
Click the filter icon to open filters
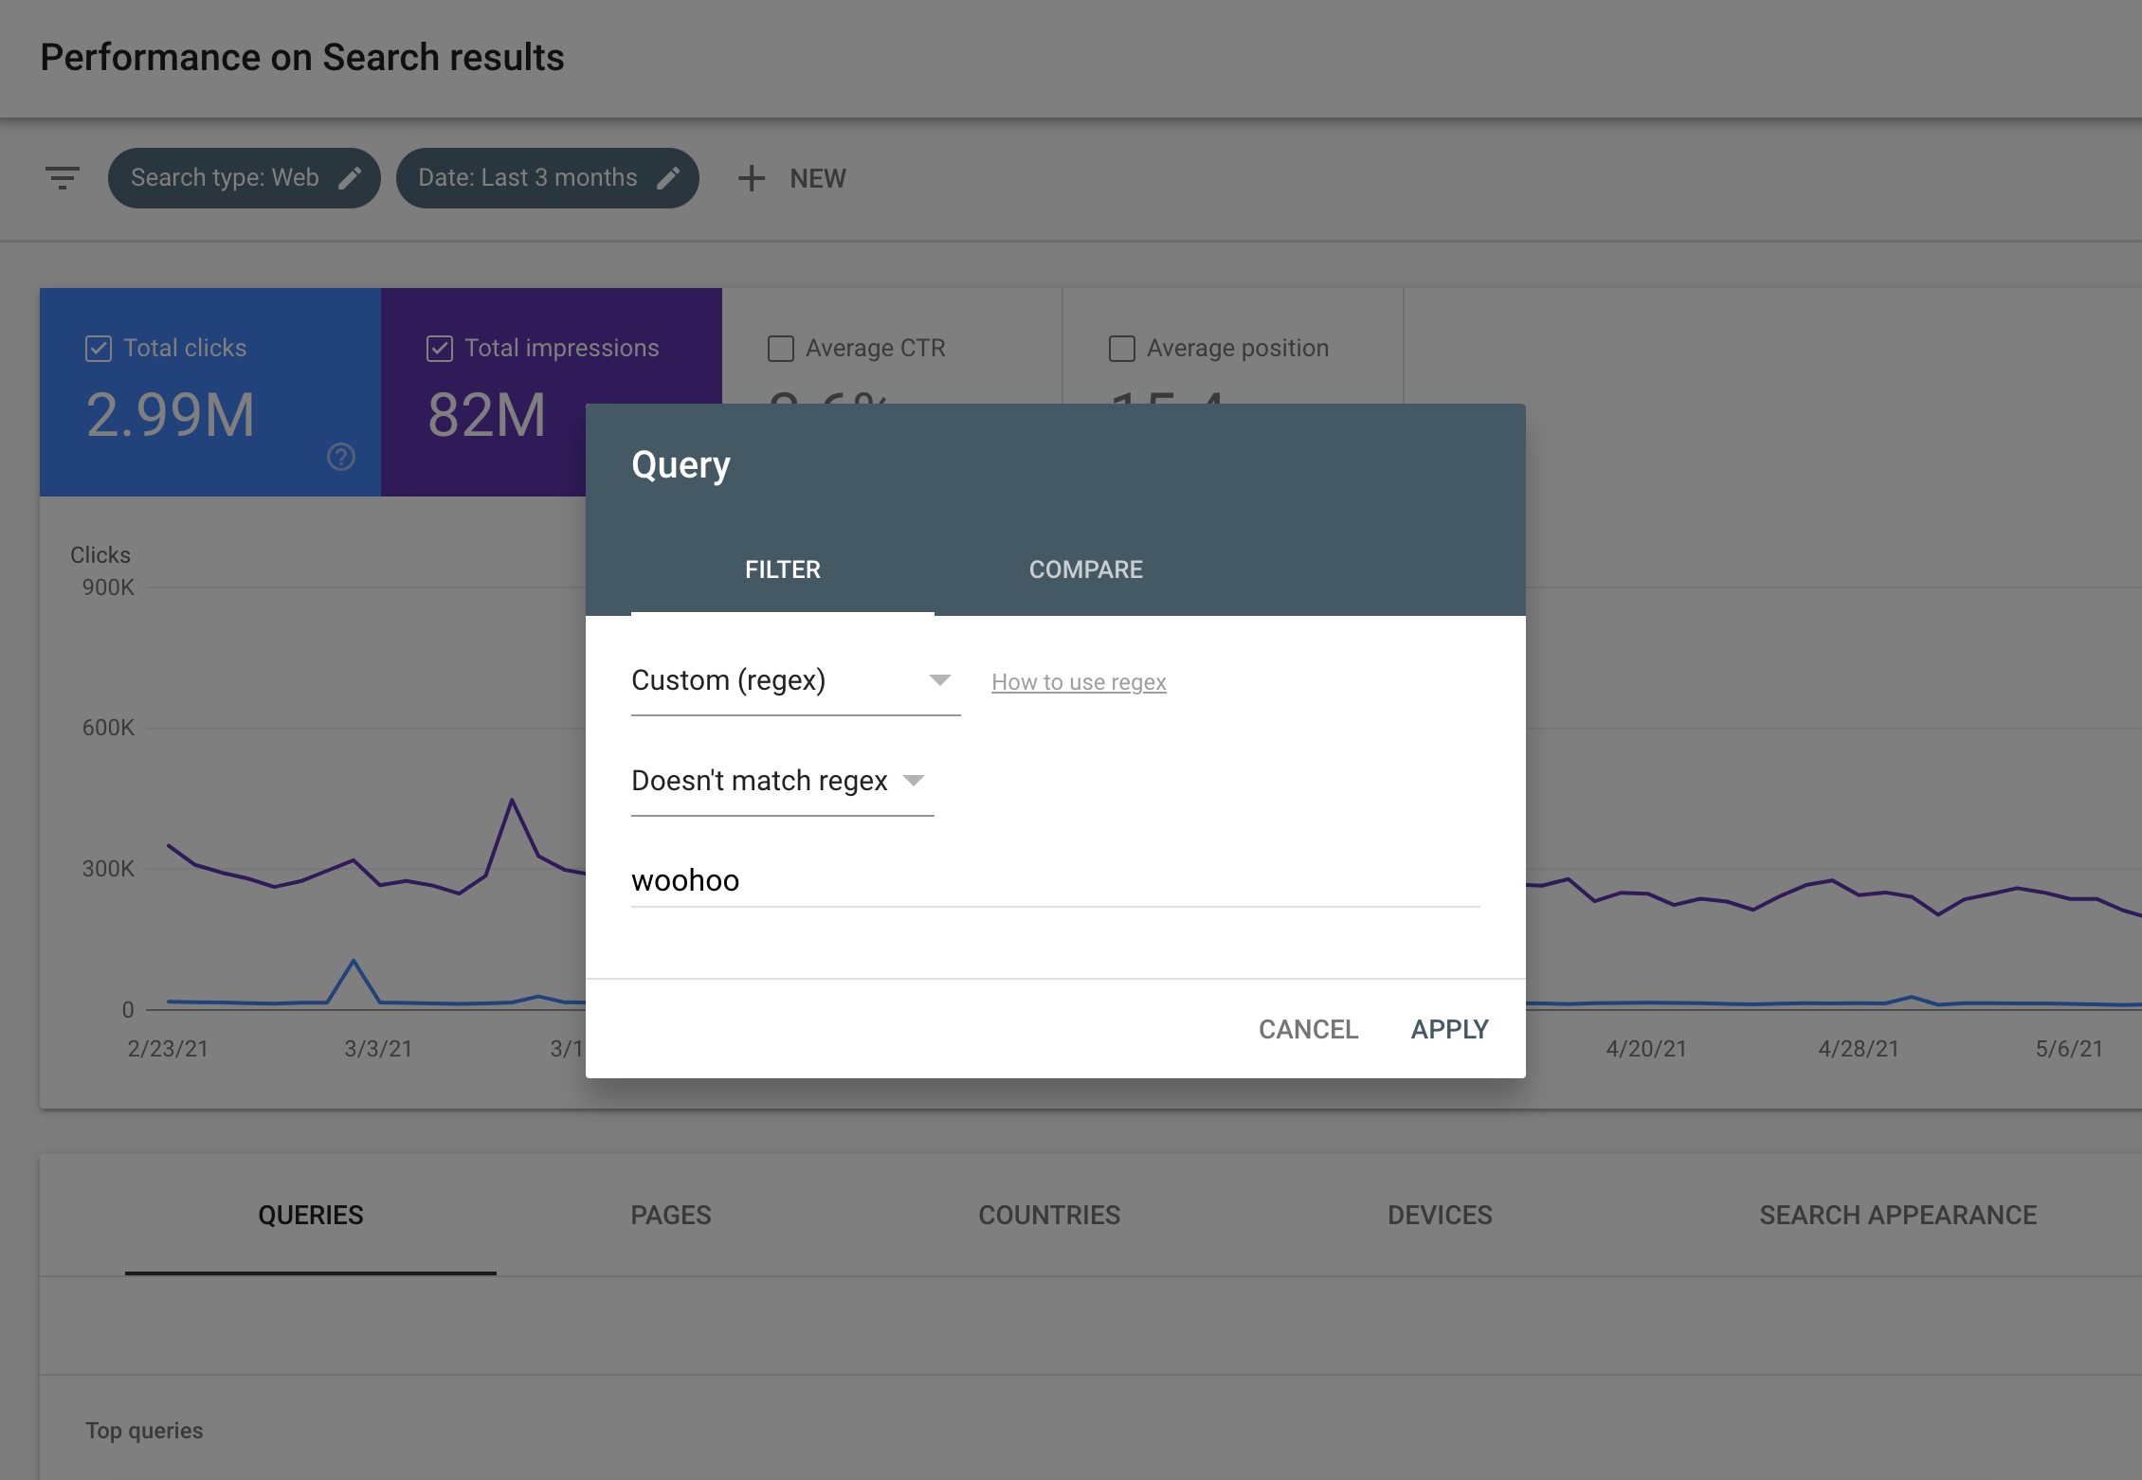(62, 177)
